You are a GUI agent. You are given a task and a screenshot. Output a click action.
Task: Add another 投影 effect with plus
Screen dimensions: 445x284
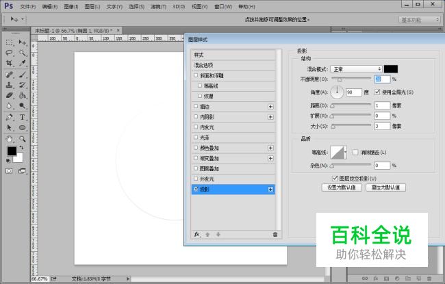pos(270,190)
